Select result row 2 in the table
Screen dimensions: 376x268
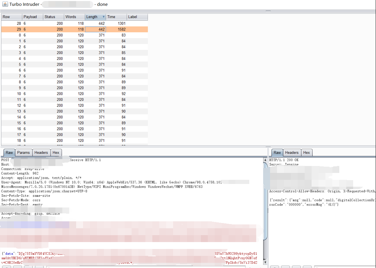(x=74, y=47)
